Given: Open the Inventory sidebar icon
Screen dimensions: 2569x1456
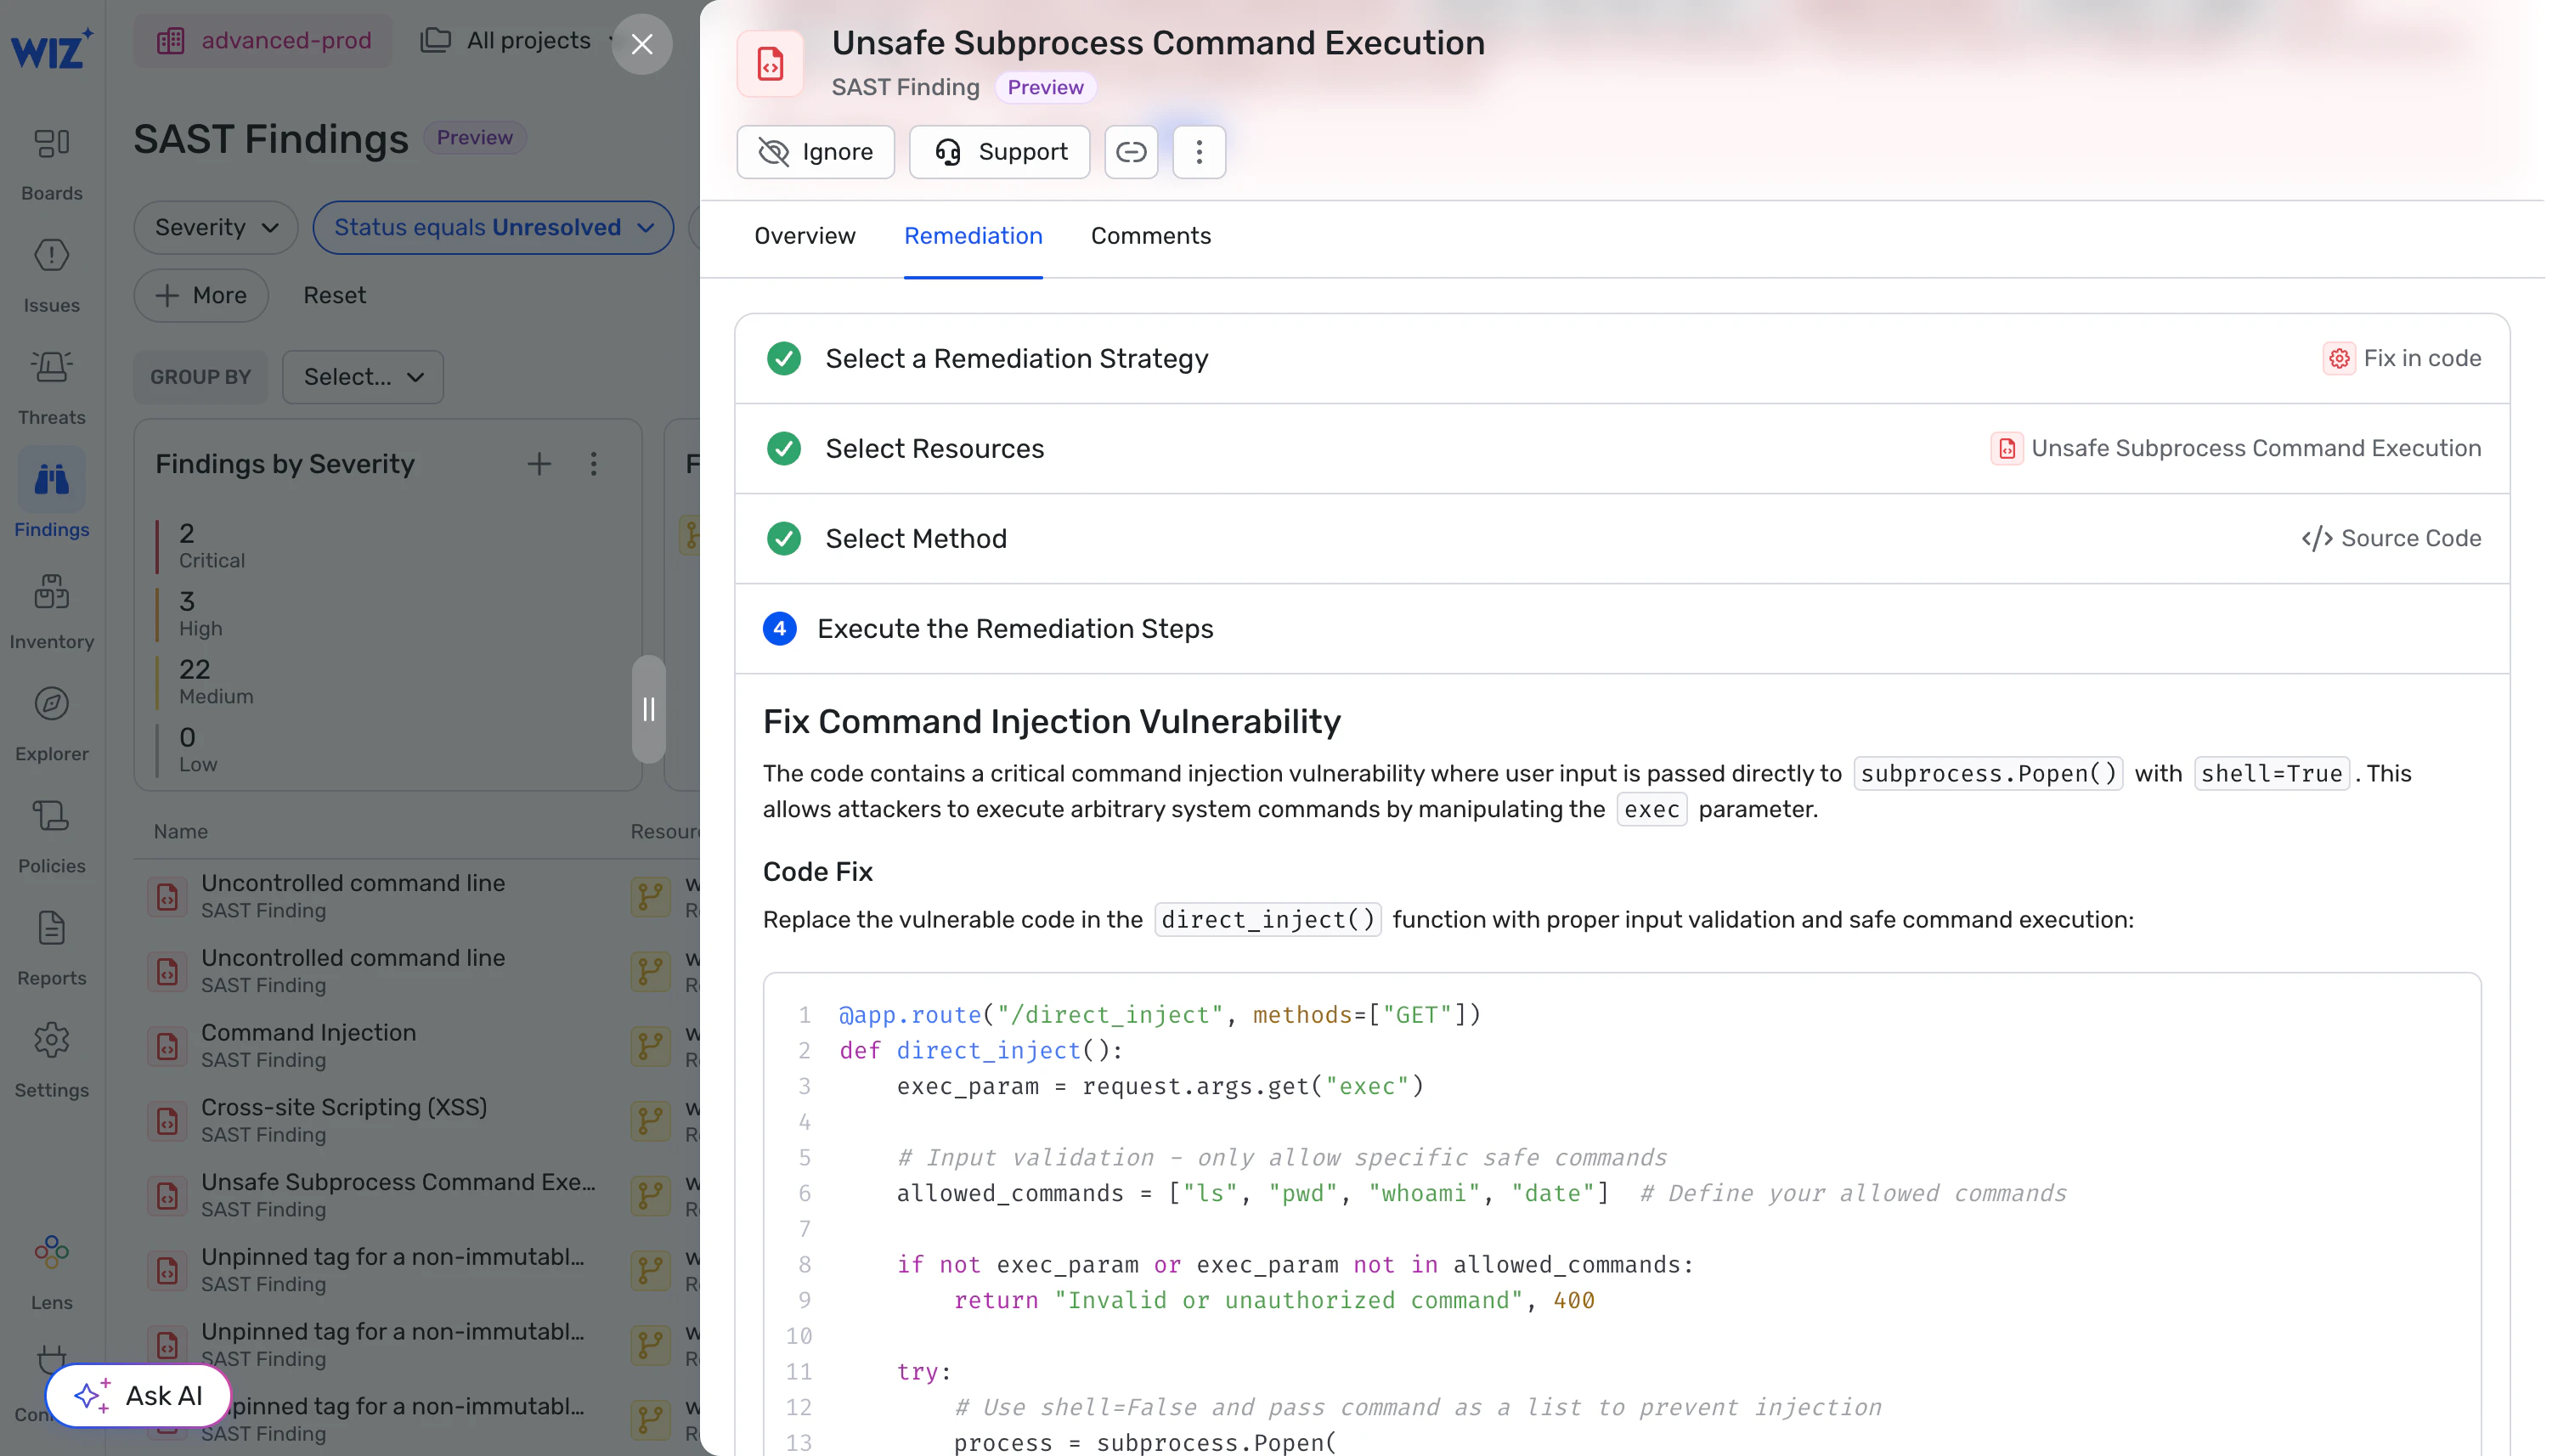Looking at the screenshot, I should click(x=51, y=593).
